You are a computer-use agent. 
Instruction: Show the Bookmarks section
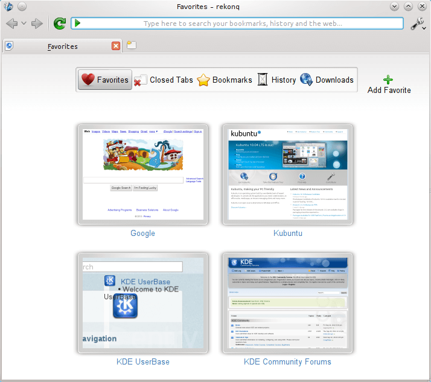(225, 80)
